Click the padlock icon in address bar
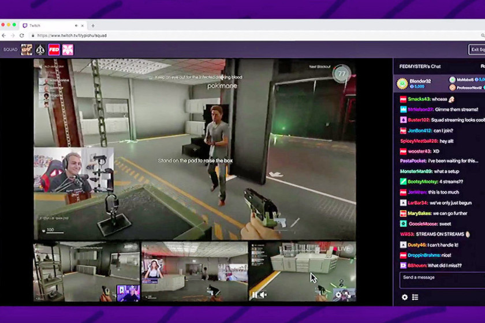 pos(33,36)
